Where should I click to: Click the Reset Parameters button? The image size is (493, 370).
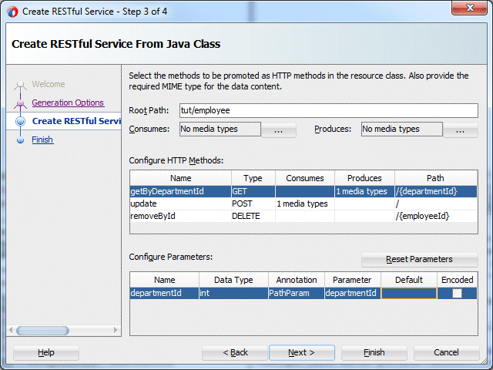pos(419,259)
